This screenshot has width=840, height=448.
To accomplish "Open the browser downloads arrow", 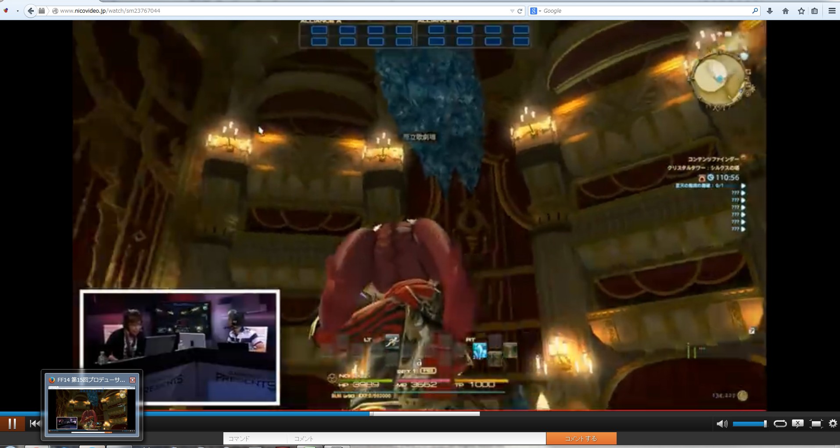I will coord(770,11).
